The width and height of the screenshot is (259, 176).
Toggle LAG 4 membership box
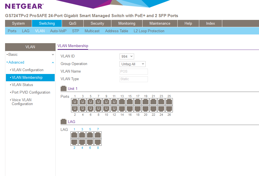[82, 142]
